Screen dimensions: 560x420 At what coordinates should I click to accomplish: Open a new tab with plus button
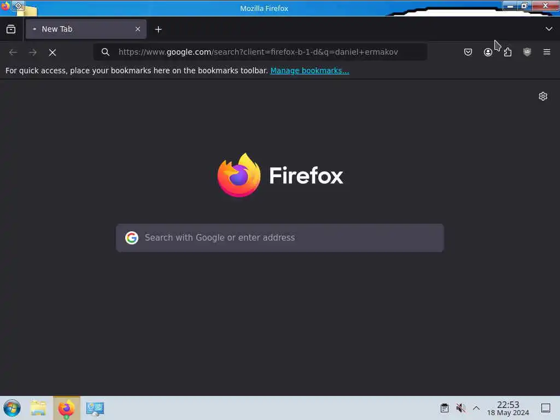click(x=158, y=30)
